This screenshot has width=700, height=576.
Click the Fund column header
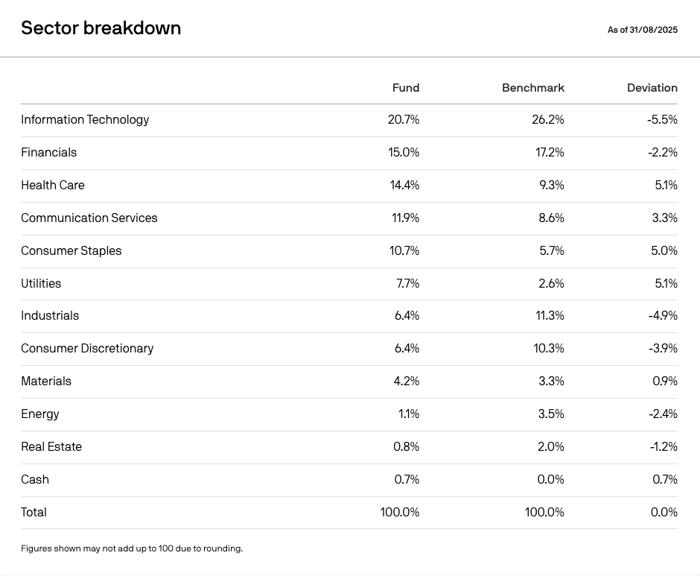pos(406,88)
